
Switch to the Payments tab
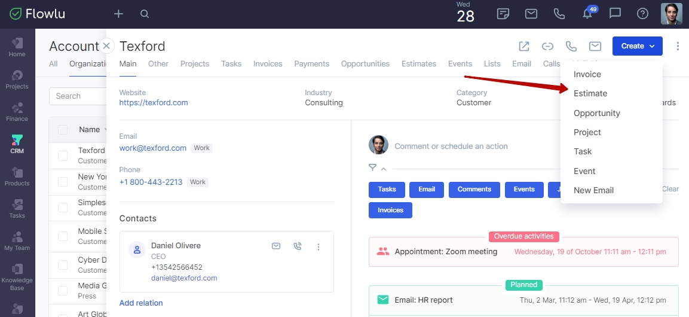coord(311,64)
